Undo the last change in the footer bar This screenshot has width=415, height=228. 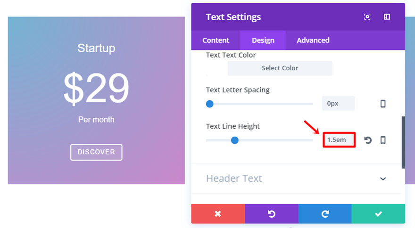272,214
